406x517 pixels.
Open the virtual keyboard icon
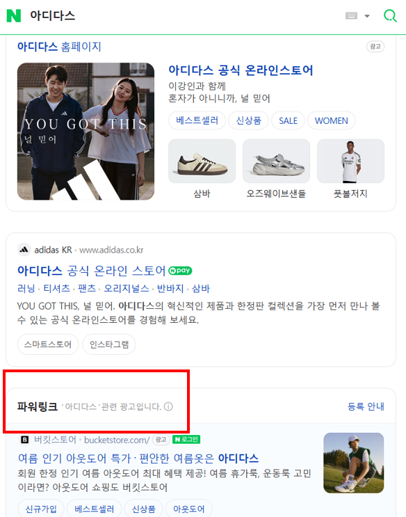pyautogui.click(x=351, y=15)
